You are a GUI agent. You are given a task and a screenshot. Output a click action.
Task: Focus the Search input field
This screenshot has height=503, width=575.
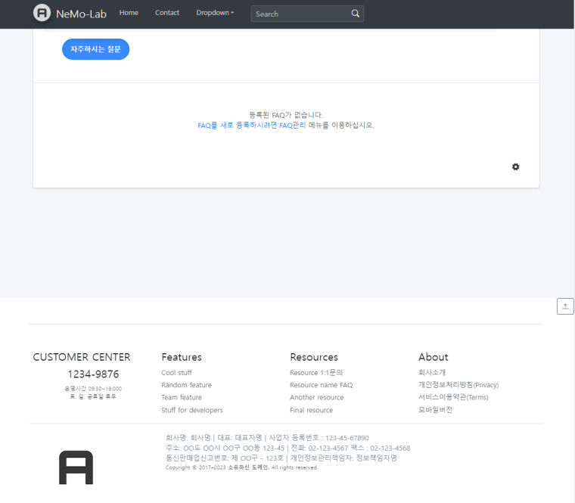(x=300, y=14)
